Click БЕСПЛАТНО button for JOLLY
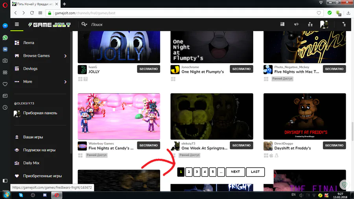The image size is (354, 199). (x=149, y=69)
